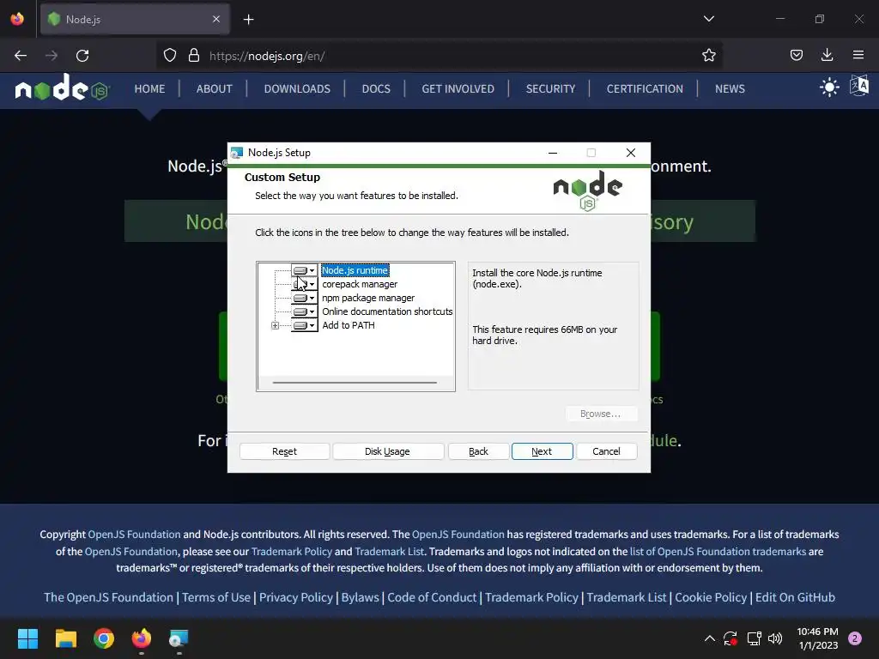
Task: Close the Node.js browser tab
Action: (x=216, y=20)
